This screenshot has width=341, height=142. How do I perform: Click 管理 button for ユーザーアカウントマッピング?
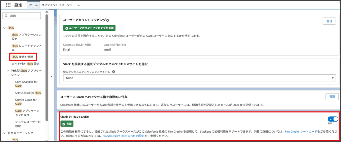329,21
